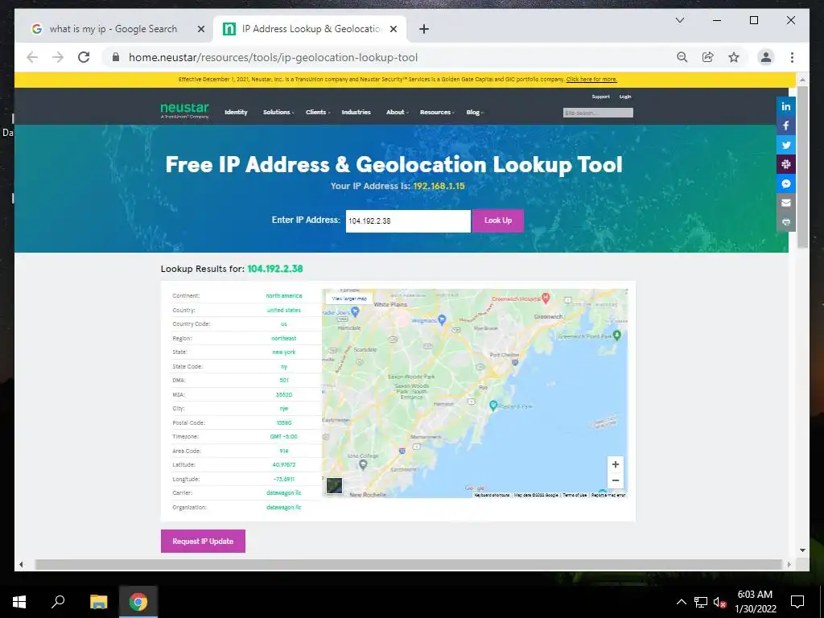Expand the Solutions menu
Image resolution: width=824 pixels, height=618 pixels.
(x=278, y=112)
